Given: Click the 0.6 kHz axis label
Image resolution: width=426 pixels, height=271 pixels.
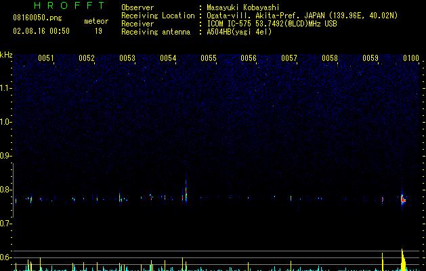Looking at the screenshot, I should tap(5, 257).
